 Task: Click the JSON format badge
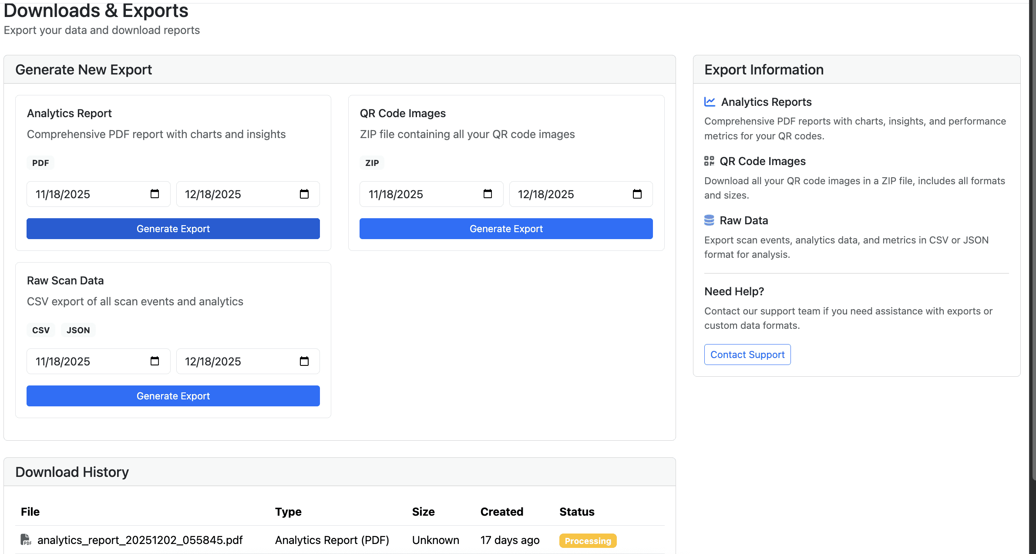click(x=78, y=330)
